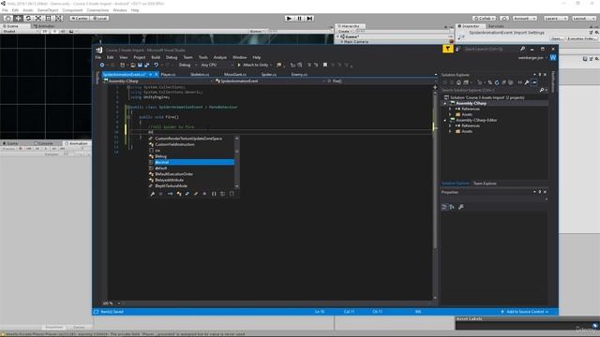The width and height of the screenshot is (600, 337).
Task: Open the Visual Studio Debug menu
Action: [172, 57]
